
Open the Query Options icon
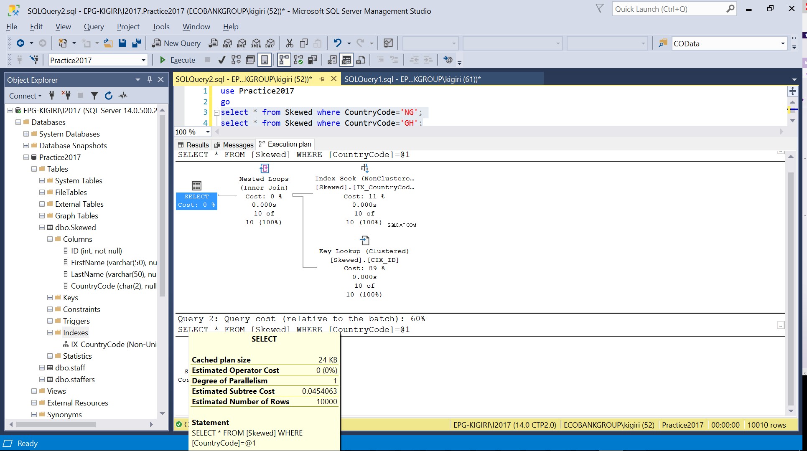[x=250, y=60]
